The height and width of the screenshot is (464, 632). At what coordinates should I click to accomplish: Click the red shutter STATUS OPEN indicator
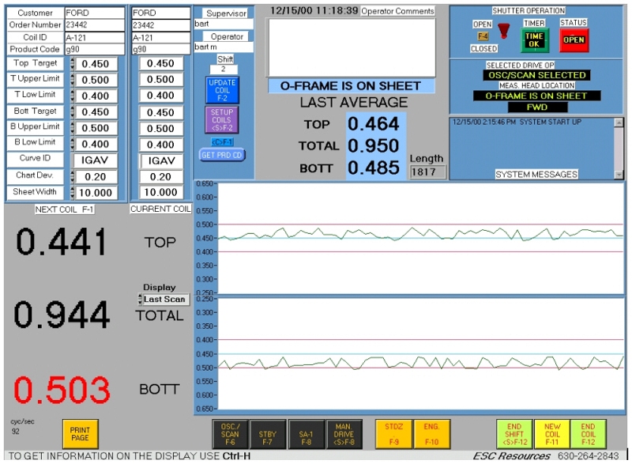pyautogui.click(x=574, y=39)
